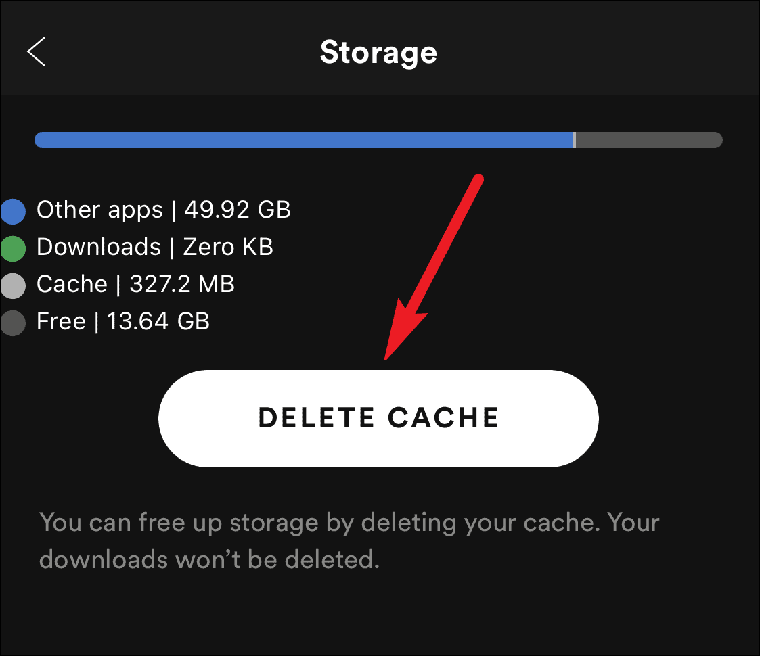The width and height of the screenshot is (760, 656).
Task: Click the word CACHE on the button
Action: 443,418
